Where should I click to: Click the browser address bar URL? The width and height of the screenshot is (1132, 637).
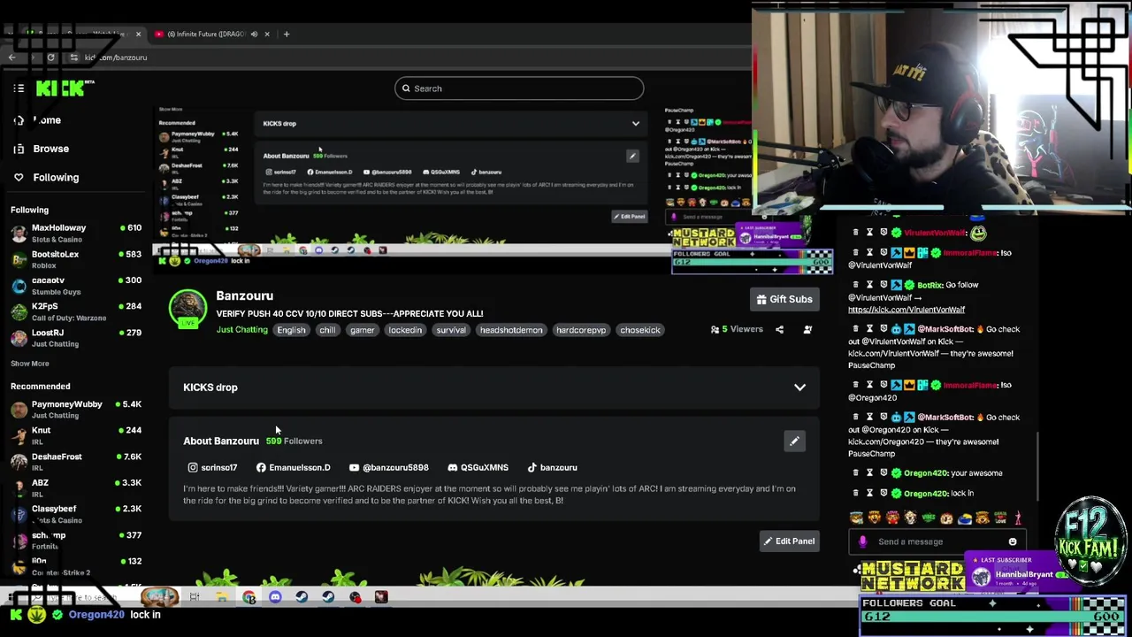[116, 58]
